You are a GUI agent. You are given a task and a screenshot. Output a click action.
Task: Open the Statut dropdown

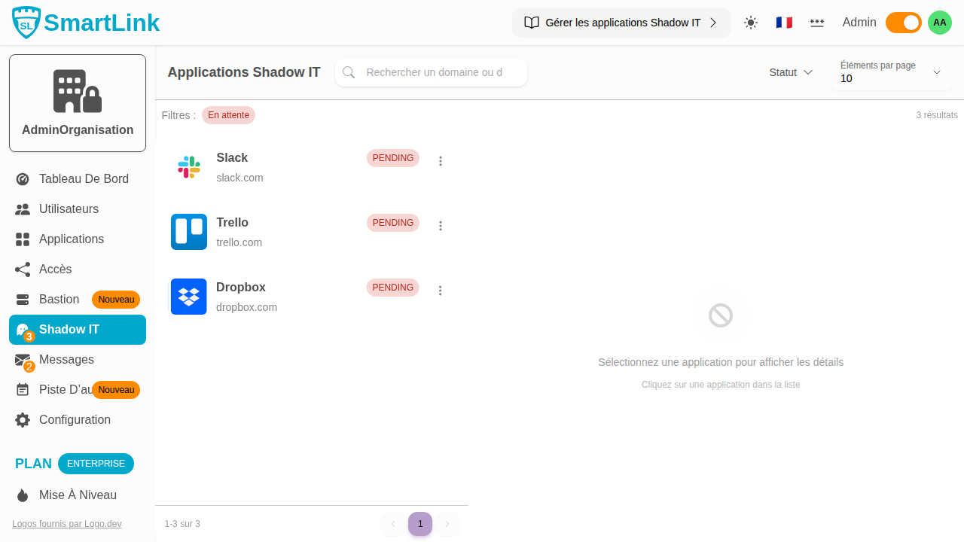click(x=790, y=72)
